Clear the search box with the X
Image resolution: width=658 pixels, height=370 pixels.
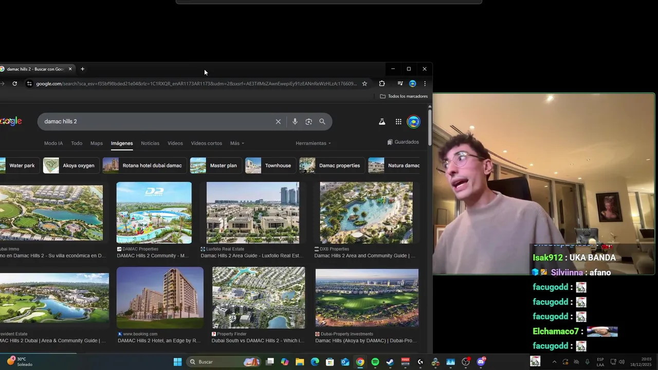point(278,122)
